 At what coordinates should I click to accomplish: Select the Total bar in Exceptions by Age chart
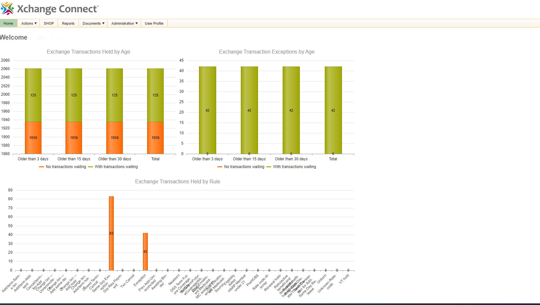pyautogui.click(x=333, y=110)
